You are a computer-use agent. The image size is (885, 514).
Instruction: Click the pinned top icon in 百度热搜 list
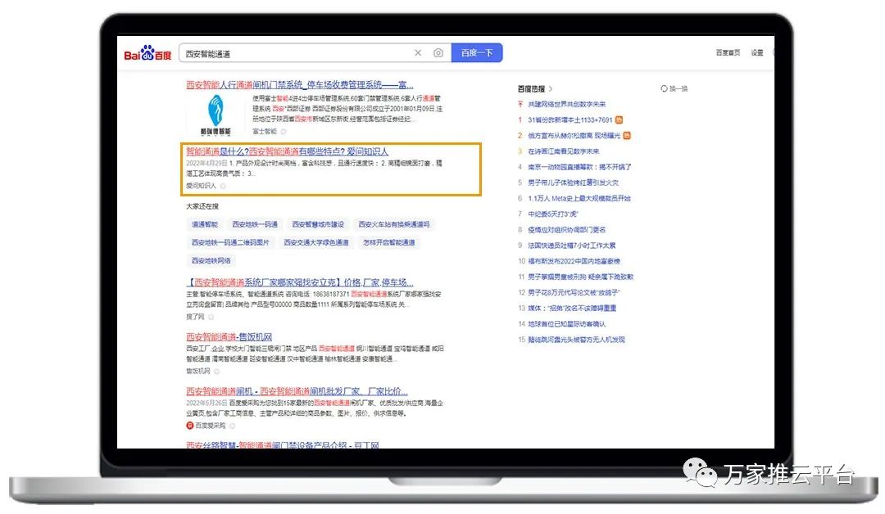point(520,104)
